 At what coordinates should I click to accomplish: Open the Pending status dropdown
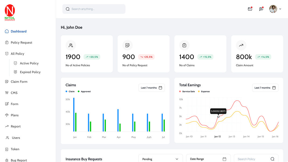click(160, 159)
